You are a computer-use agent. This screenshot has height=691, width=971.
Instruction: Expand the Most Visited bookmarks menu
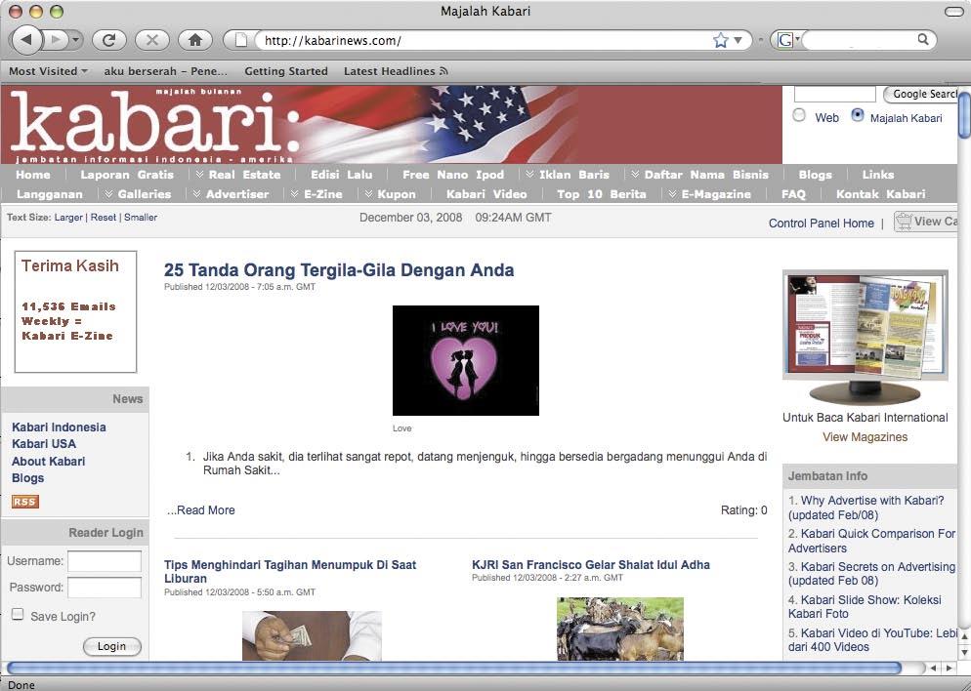click(48, 71)
